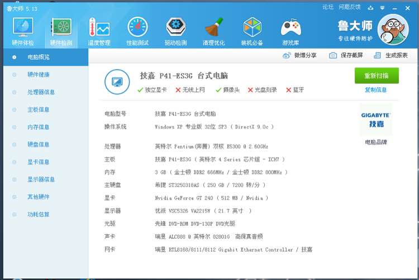Open the 论坛 forum link in title bar
The height and width of the screenshot is (280, 419).
click(x=328, y=7)
